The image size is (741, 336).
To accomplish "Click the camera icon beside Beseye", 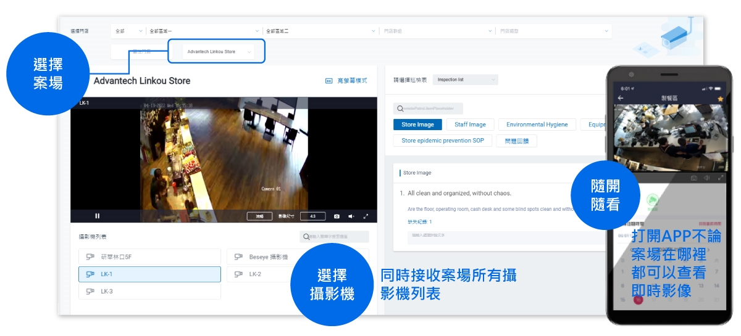I will [238, 257].
